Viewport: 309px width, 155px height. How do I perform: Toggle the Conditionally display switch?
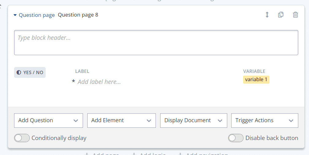coord(22,138)
